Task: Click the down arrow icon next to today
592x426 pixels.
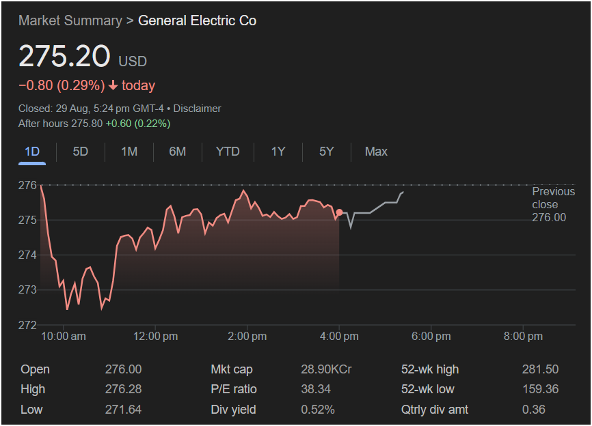Action: pos(113,86)
